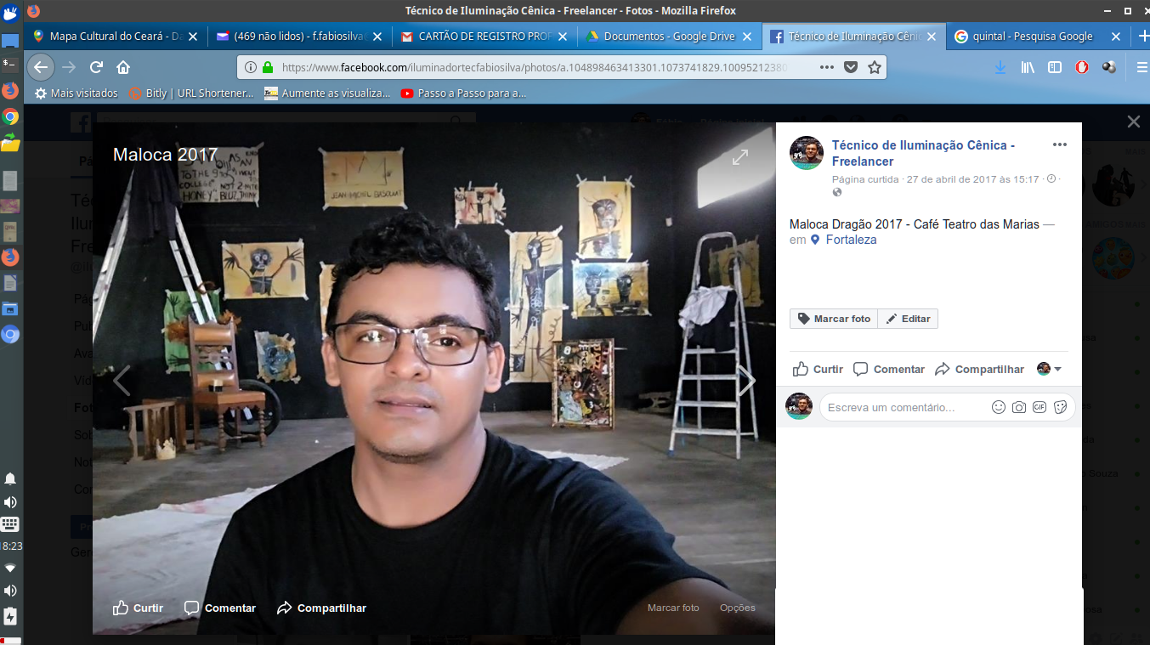Insert emoji in comment box
This screenshot has height=645, width=1150.
[x=999, y=408]
